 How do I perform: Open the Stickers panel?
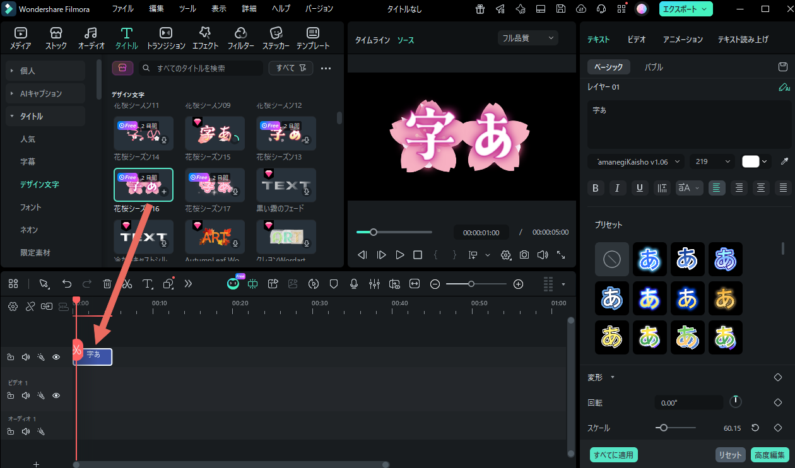[276, 38]
